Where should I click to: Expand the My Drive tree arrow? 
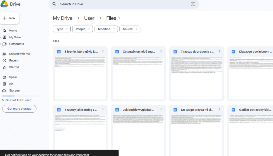coord(1,37)
